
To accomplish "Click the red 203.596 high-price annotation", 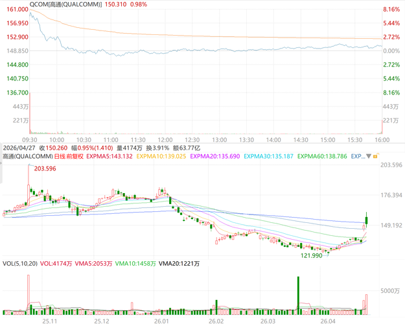I will coord(45,168).
